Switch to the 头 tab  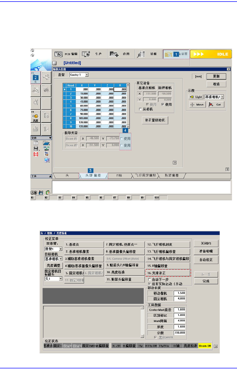coord(67,175)
